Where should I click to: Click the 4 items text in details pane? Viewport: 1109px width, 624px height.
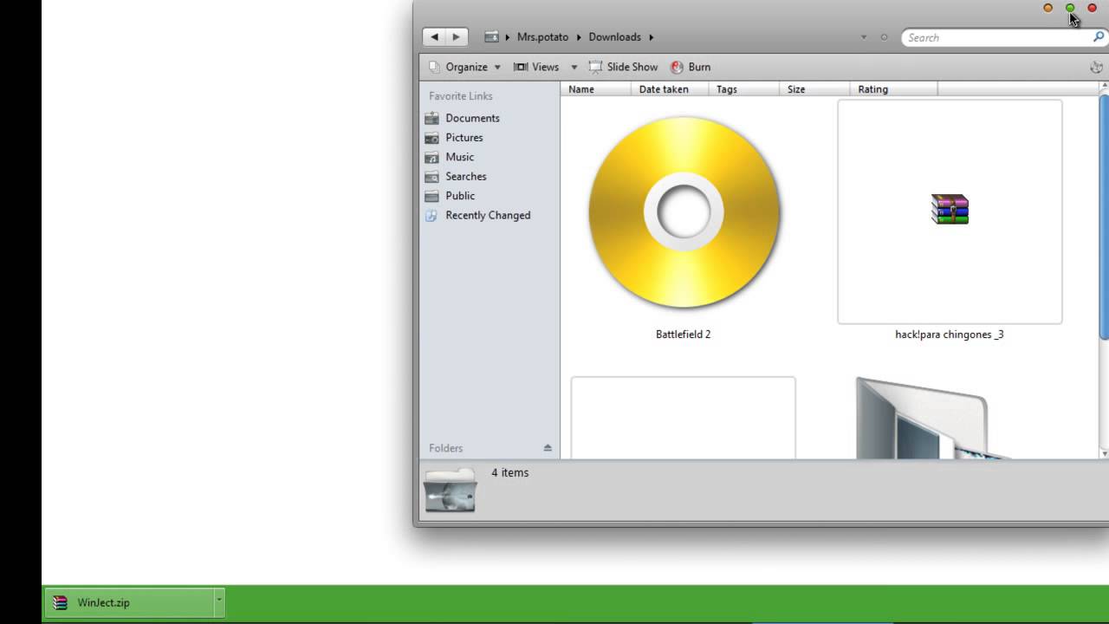click(x=509, y=472)
